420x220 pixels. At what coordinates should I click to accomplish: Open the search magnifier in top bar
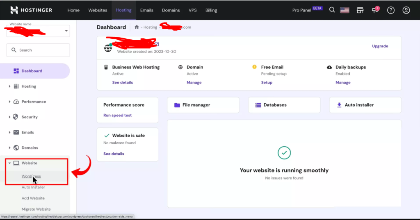click(332, 10)
